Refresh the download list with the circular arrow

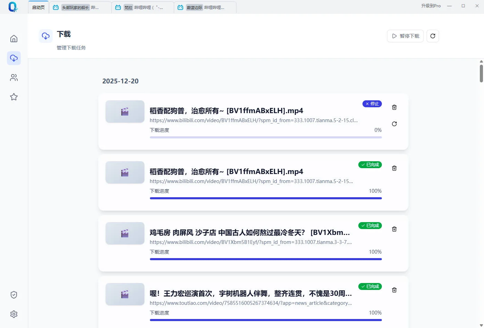[432, 36]
